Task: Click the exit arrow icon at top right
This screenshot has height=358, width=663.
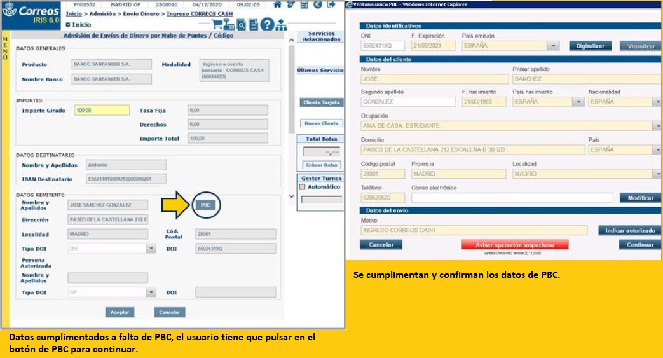Action: 331,5
